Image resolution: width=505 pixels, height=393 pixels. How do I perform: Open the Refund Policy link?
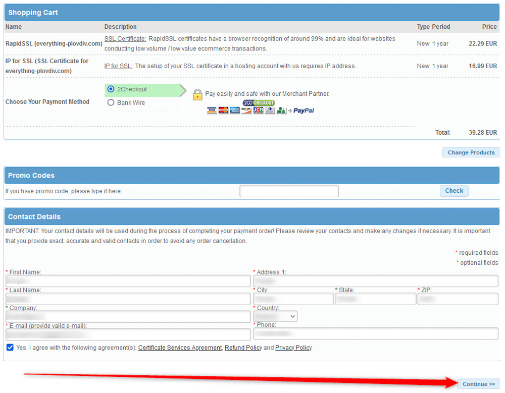click(x=243, y=348)
